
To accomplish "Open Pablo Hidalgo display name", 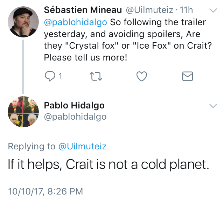I will (74, 105).
